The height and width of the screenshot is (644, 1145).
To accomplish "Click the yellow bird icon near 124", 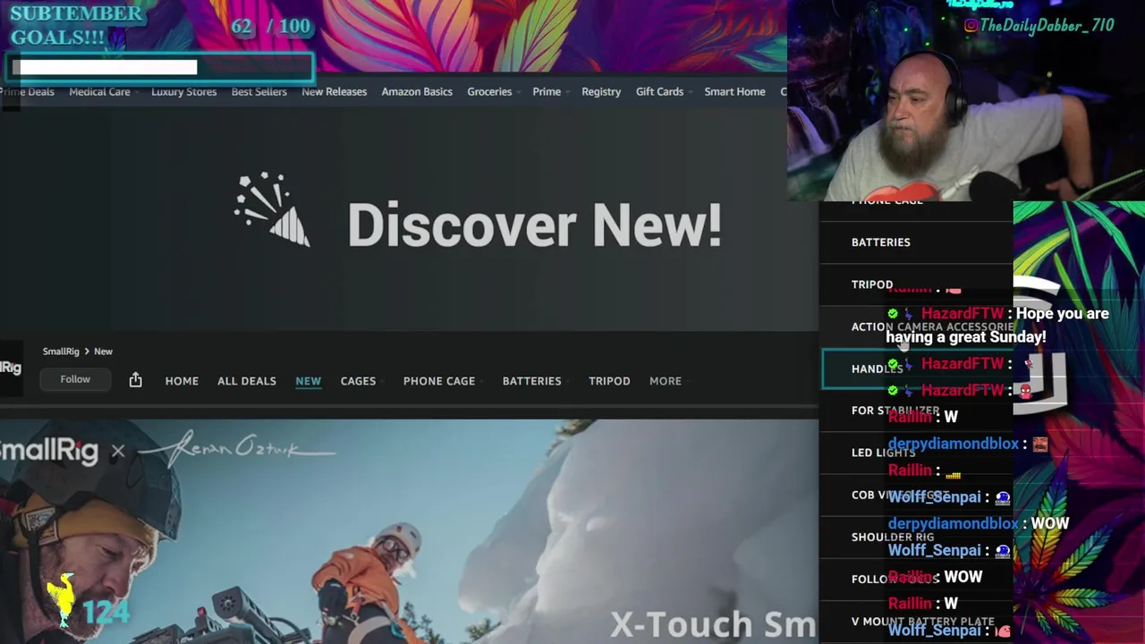I will click(61, 597).
